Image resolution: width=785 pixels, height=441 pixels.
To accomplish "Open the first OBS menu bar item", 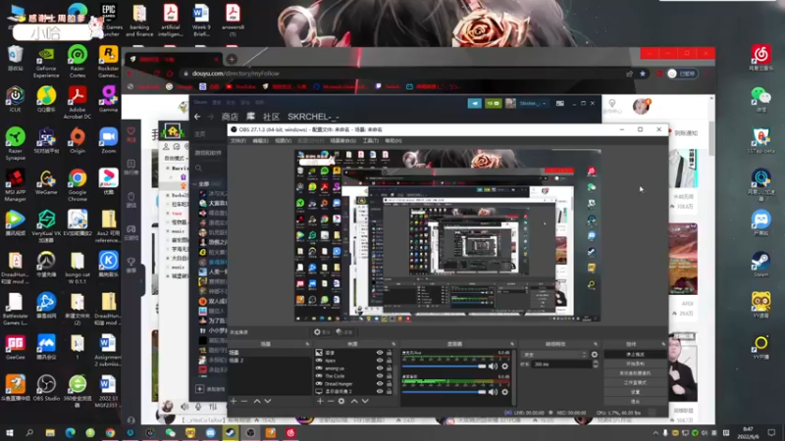I will tap(237, 141).
